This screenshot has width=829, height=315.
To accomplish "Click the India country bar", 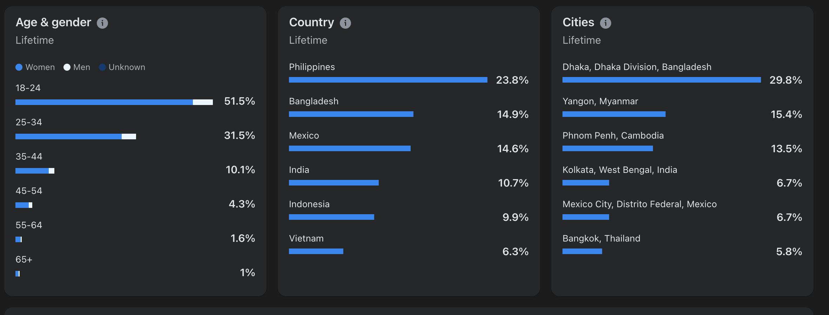I will point(333,183).
